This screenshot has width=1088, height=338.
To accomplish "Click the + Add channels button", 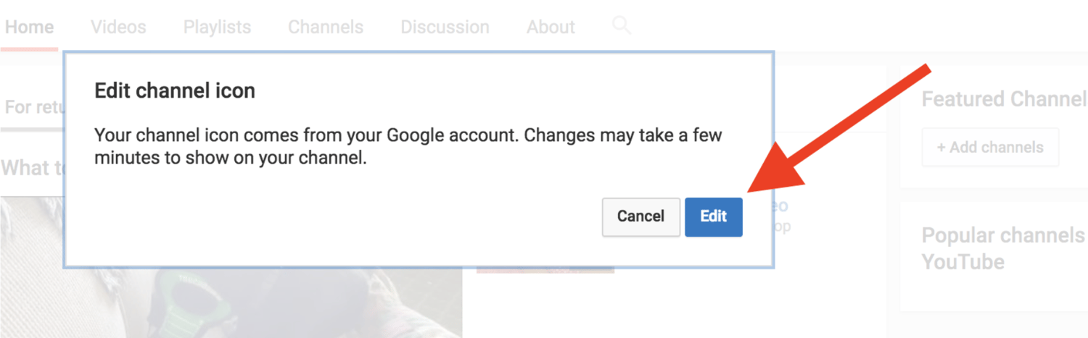I will point(990,147).
